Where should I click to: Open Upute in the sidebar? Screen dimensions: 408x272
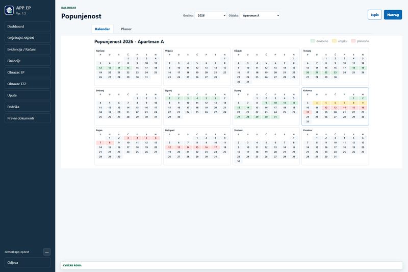coord(28,95)
